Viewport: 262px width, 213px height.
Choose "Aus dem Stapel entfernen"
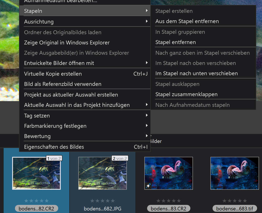(186, 21)
